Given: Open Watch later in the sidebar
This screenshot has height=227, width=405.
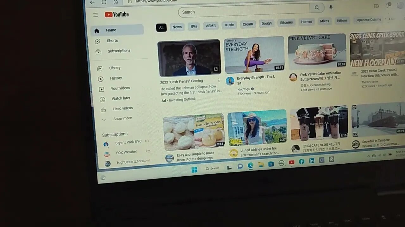Looking at the screenshot, I should tap(121, 98).
